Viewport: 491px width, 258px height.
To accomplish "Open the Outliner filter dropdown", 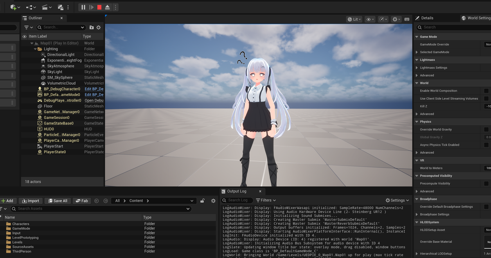I will click(28, 27).
